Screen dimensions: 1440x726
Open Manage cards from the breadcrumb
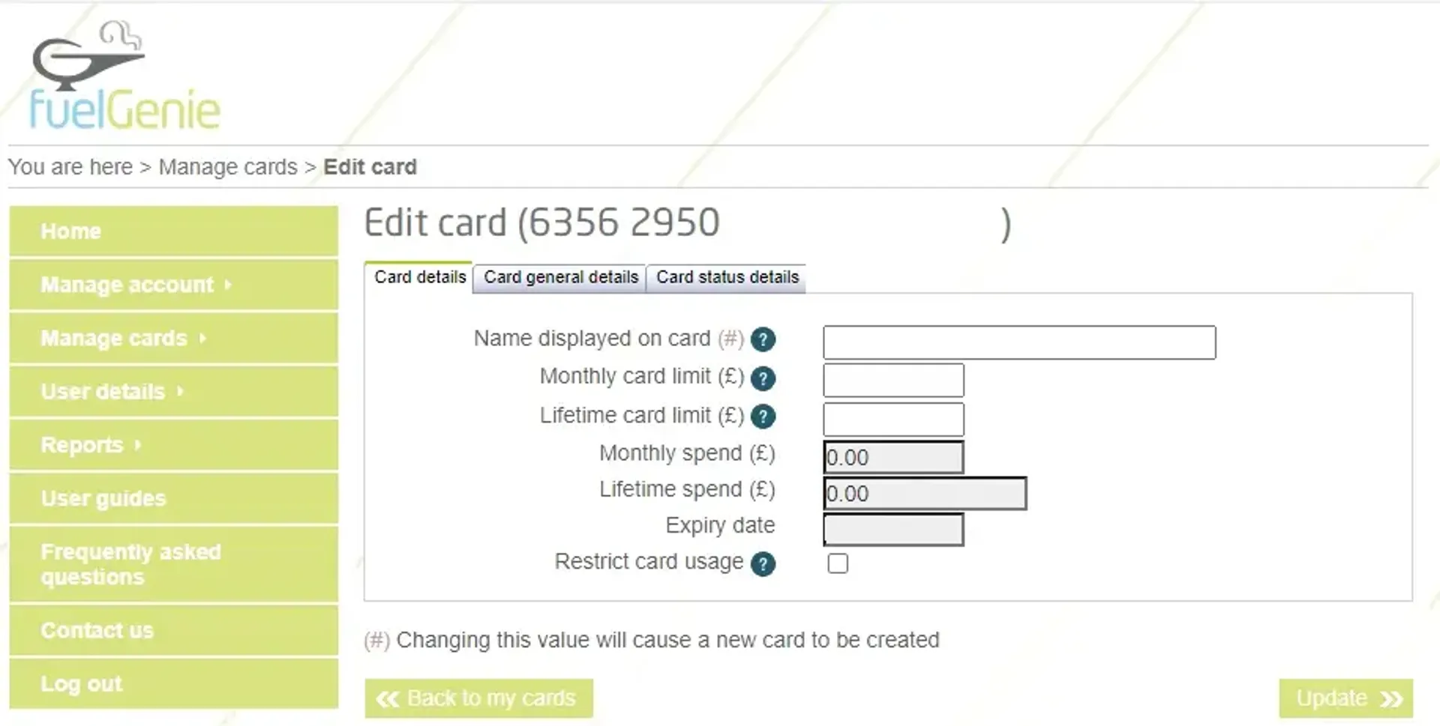(x=227, y=166)
